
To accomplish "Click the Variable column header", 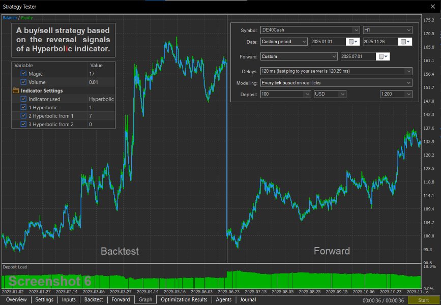I will coord(23,65).
